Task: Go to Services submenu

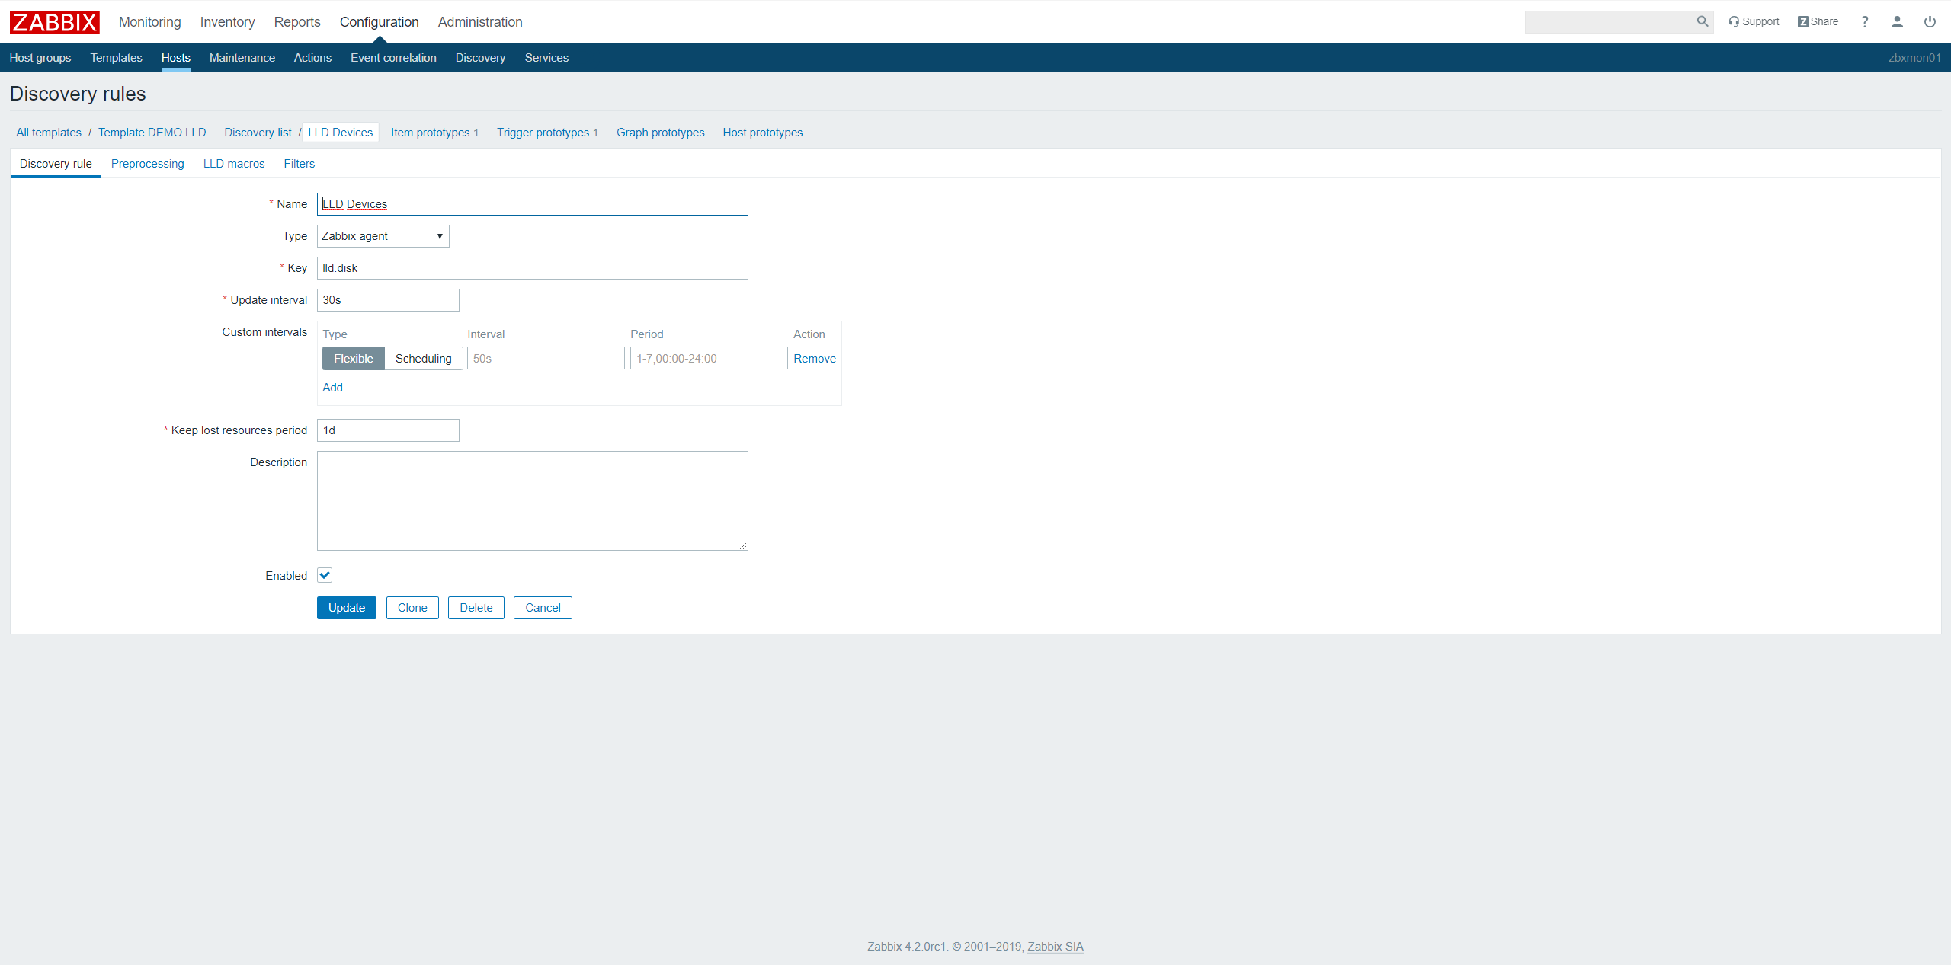Action: tap(546, 58)
